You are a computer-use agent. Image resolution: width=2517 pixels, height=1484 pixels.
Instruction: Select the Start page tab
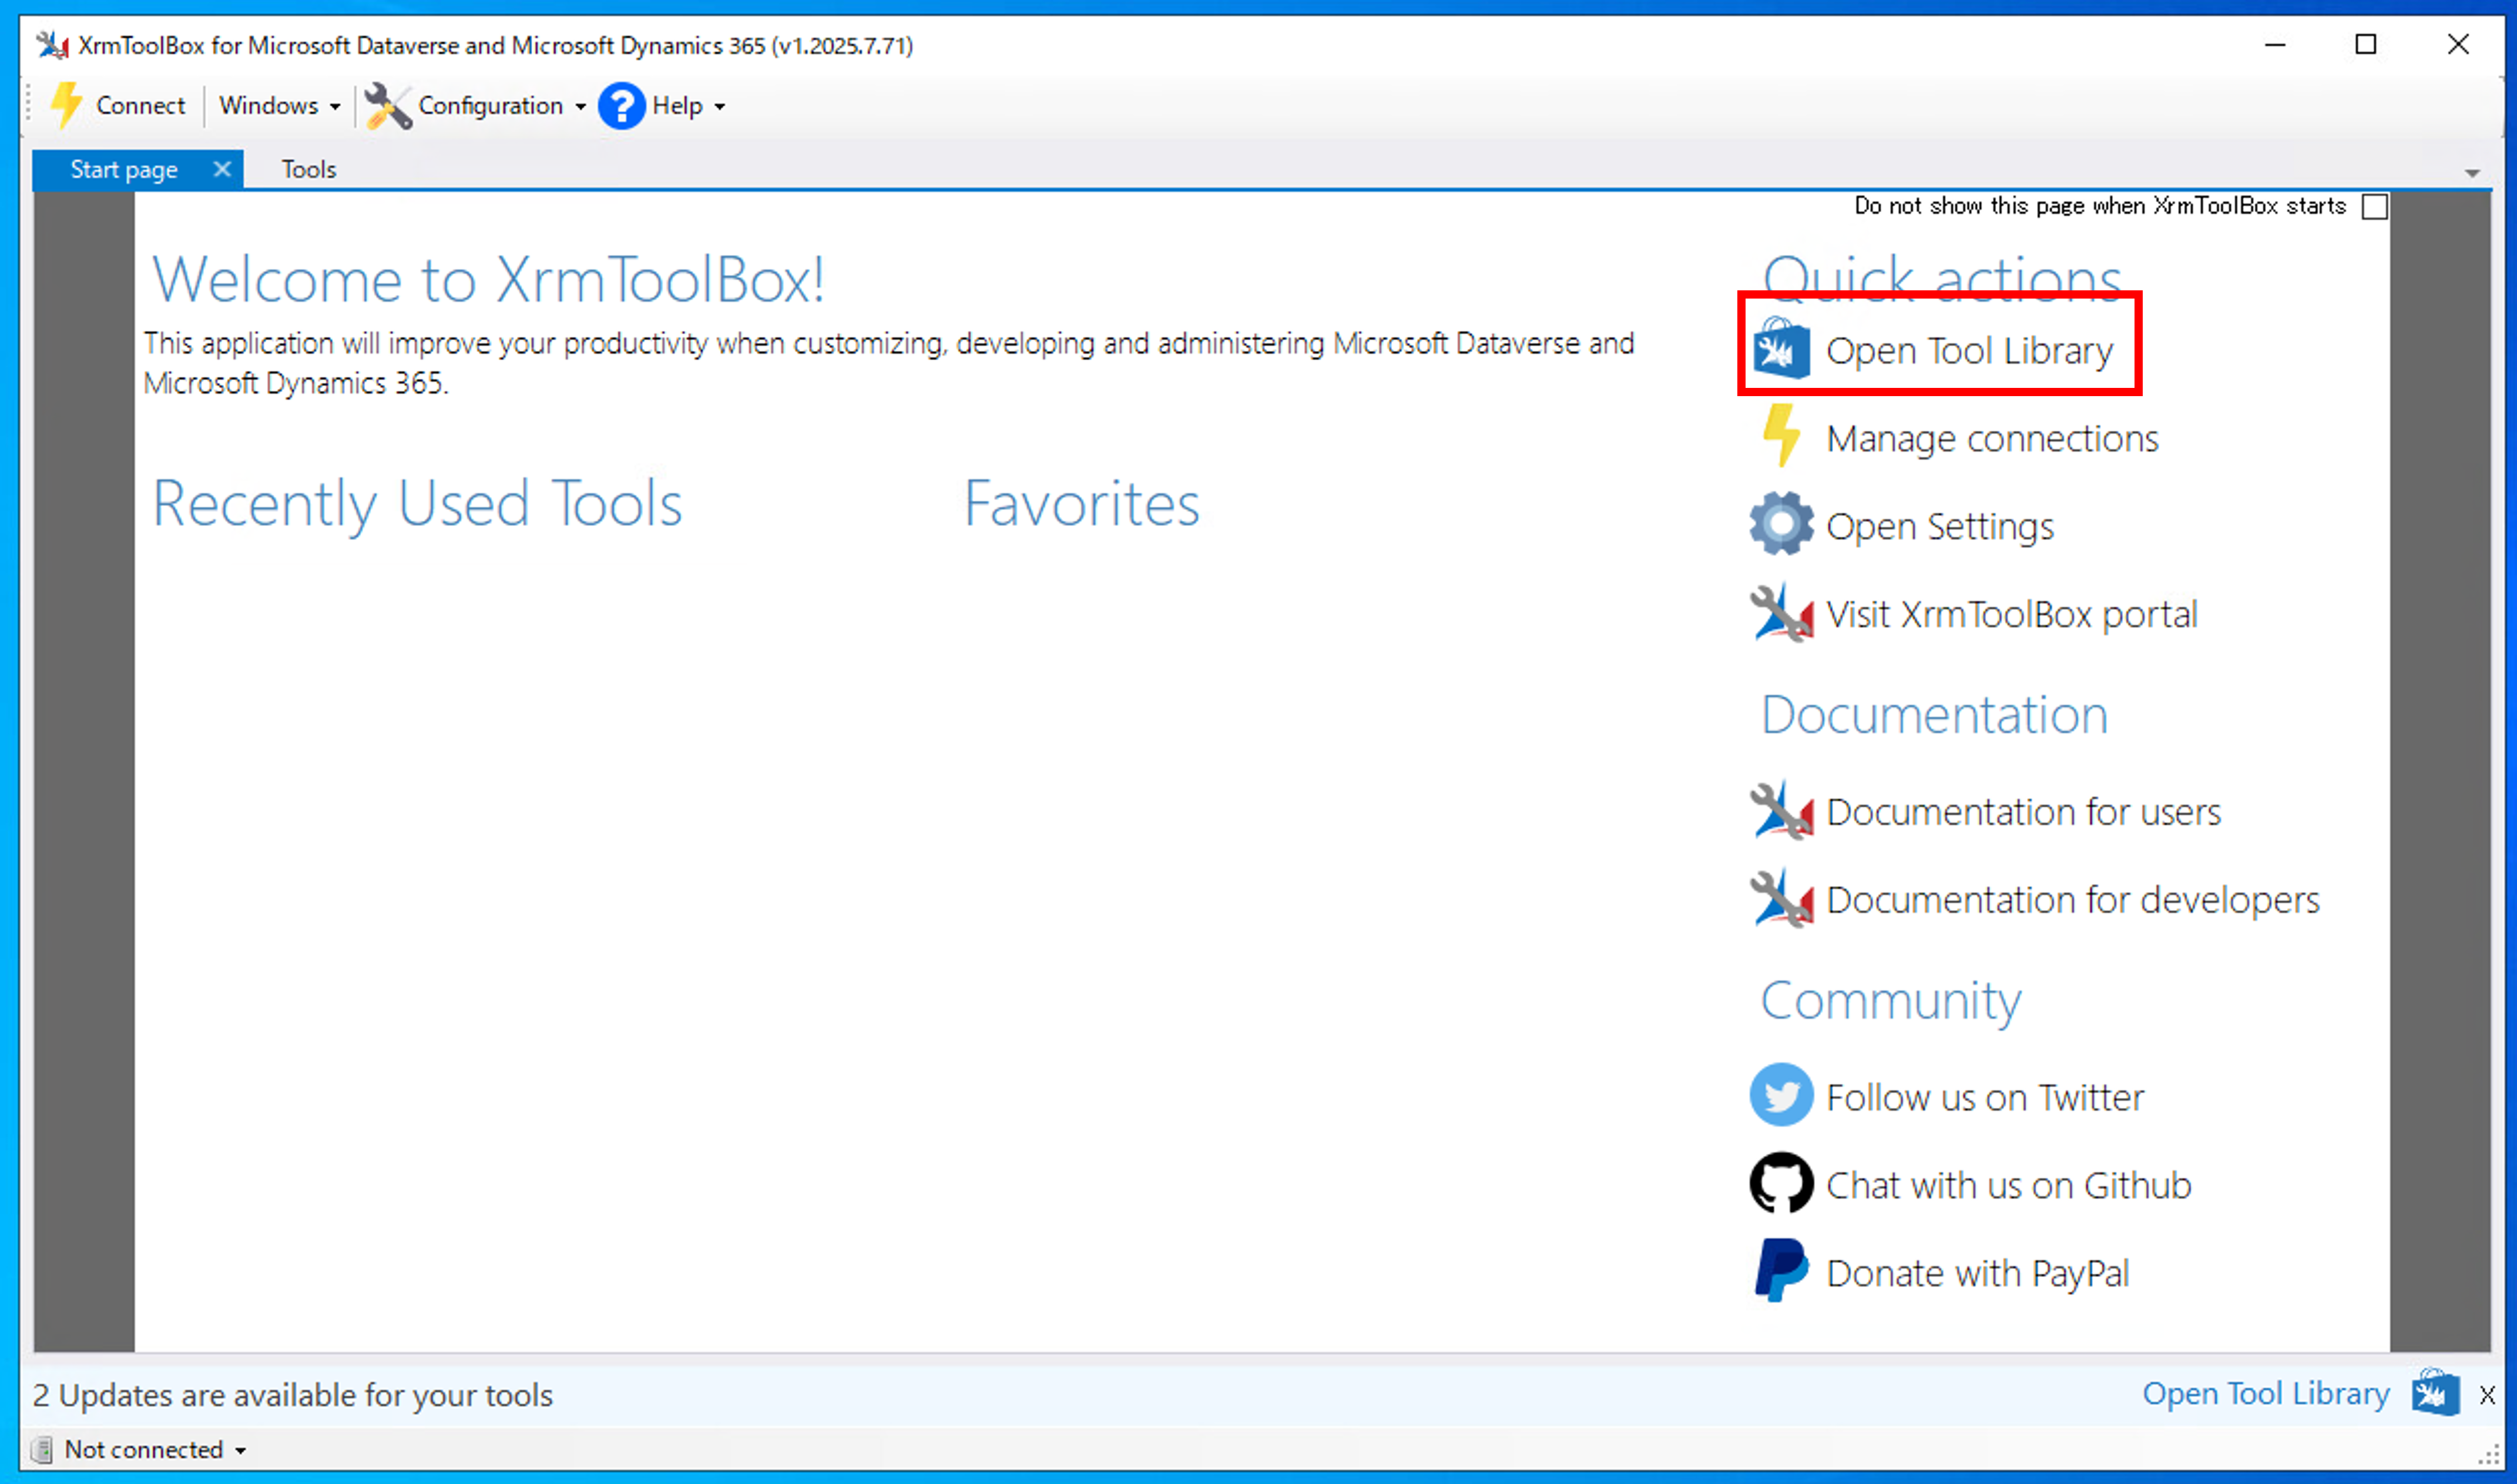point(124,169)
